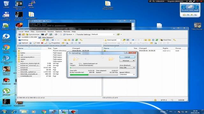The width and height of the screenshot is (204, 114).
Task: Click the unselect files minus icon in local toolbar
Action: coord(76,43)
